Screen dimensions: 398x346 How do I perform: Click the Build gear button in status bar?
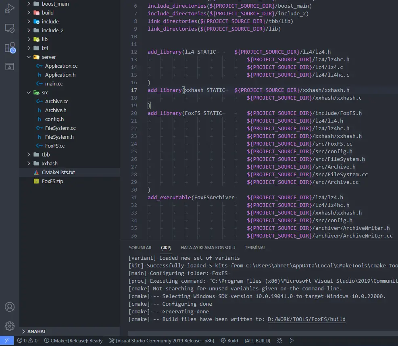point(229,340)
